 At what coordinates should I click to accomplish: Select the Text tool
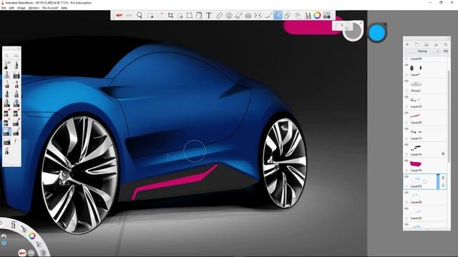(x=208, y=15)
